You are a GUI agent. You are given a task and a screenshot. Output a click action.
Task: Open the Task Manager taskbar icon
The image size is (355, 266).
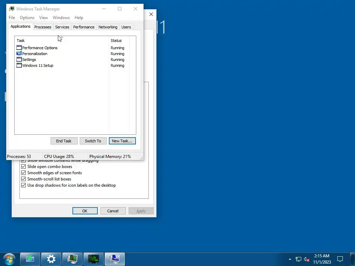(72, 259)
